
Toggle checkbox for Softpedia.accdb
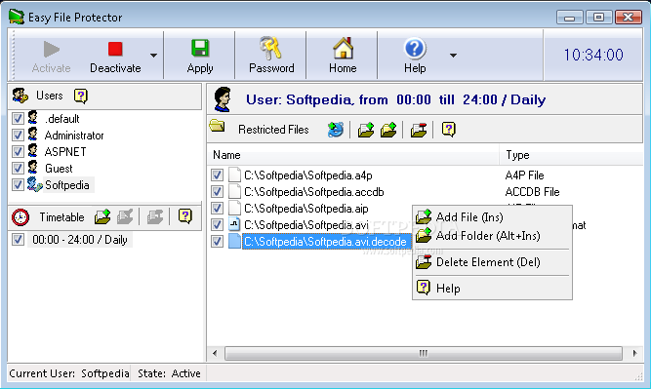coord(217,192)
